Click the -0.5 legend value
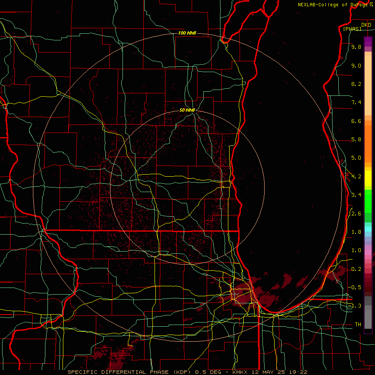375x375 pixels. click(355, 287)
